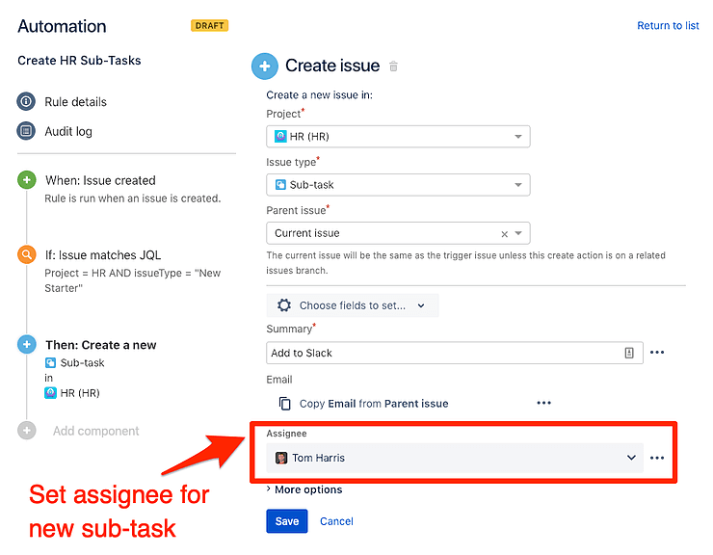
Task: Click the Save button
Action: [x=287, y=521]
